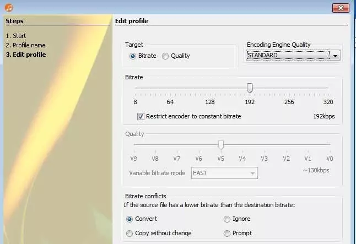Choose the Prompt radio option
The image size is (356, 244).
pos(226,233)
